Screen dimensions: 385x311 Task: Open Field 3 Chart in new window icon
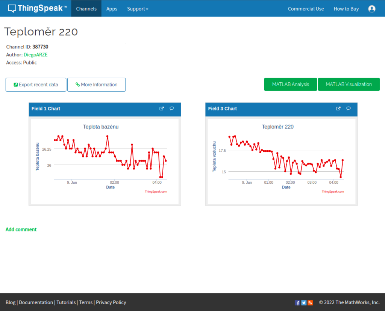click(338, 109)
